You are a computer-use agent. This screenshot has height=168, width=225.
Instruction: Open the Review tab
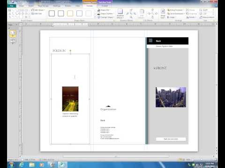pyautogui.click(x=68, y=6)
